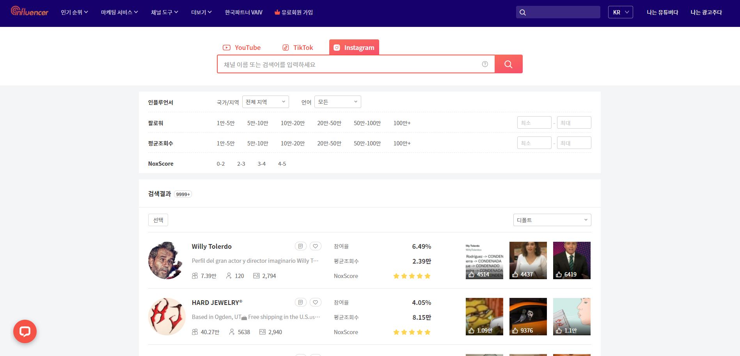
Task: Open the 언어 language dropdown
Action: tap(337, 102)
